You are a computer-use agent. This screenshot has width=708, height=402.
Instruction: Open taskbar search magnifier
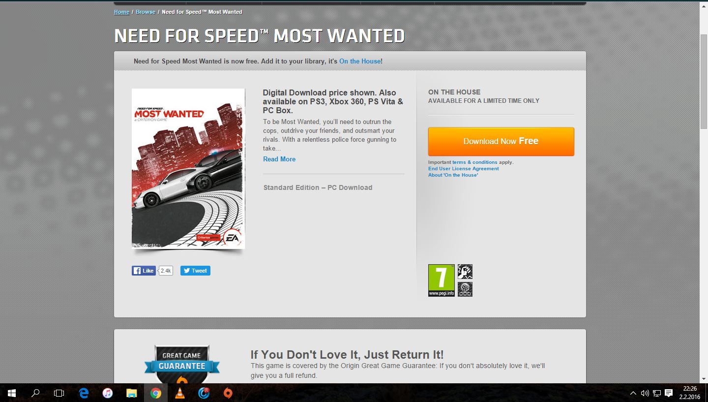(x=35, y=393)
